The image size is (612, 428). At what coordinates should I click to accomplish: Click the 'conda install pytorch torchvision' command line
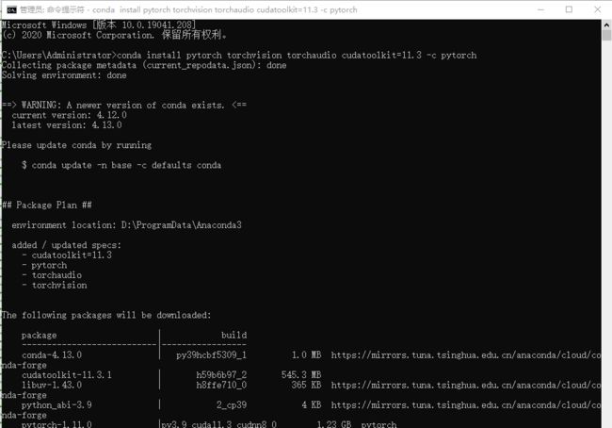[239, 55]
